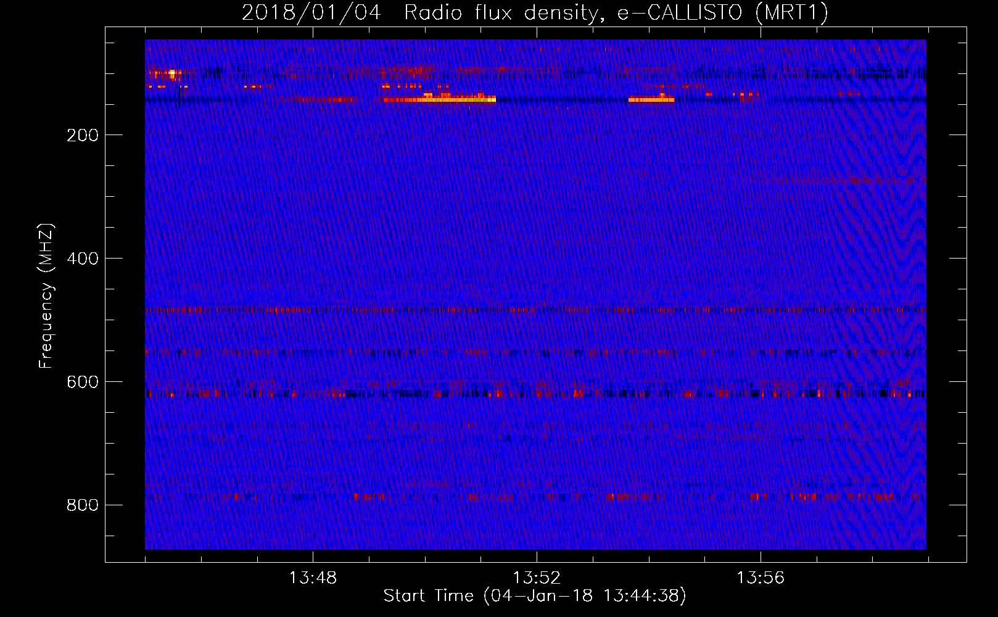
Task: Click the '600' frequency tick label
Action: pos(83,382)
